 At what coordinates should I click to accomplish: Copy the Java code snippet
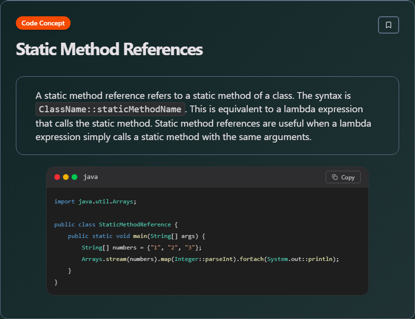click(343, 177)
